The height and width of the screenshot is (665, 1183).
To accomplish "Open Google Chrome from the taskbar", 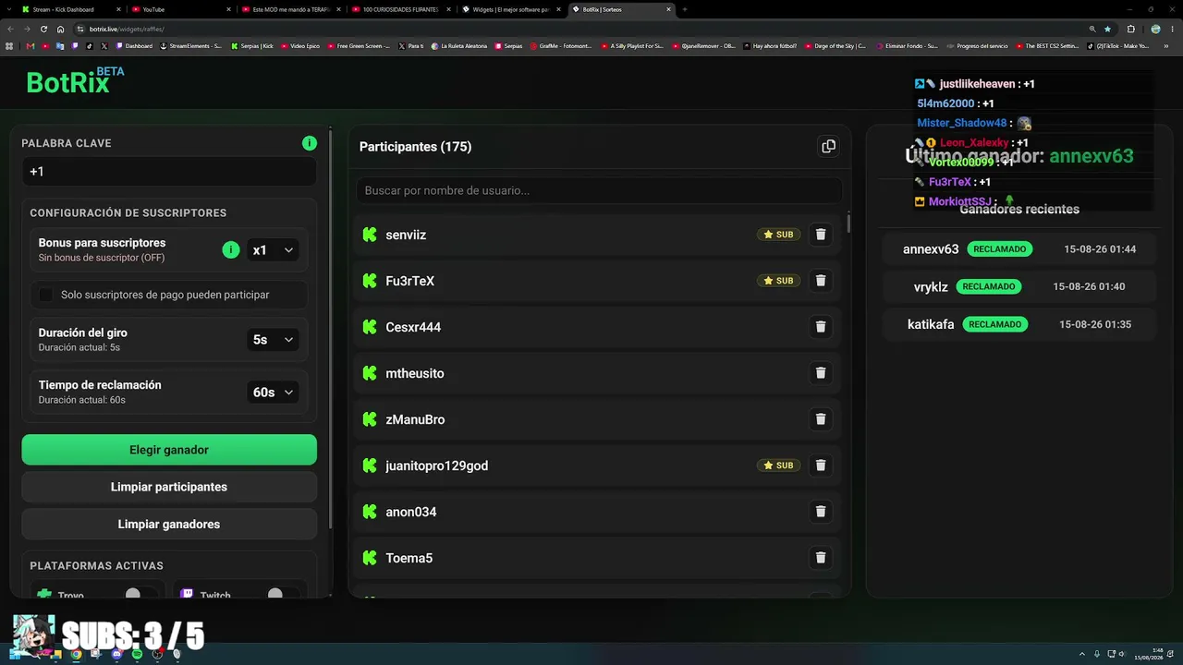I will tap(76, 654).
